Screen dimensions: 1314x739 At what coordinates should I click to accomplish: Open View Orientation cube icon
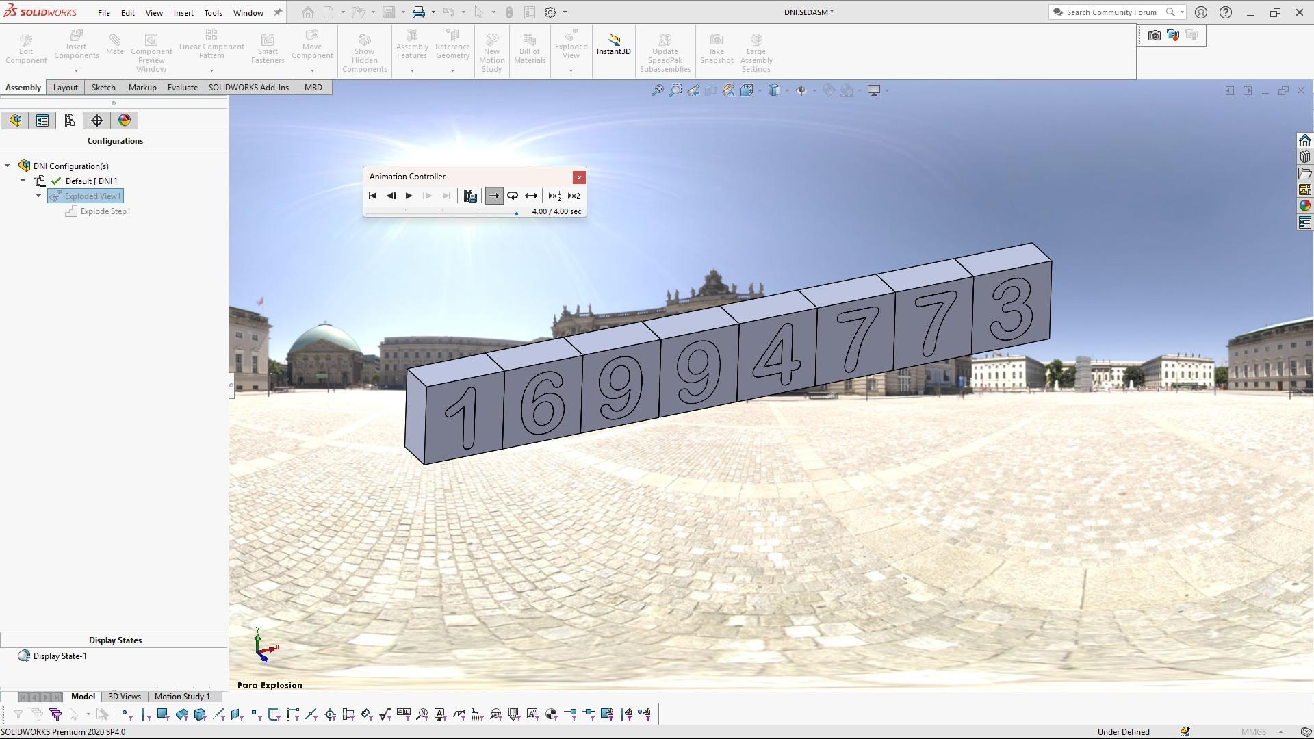click(x=747, y=90)
